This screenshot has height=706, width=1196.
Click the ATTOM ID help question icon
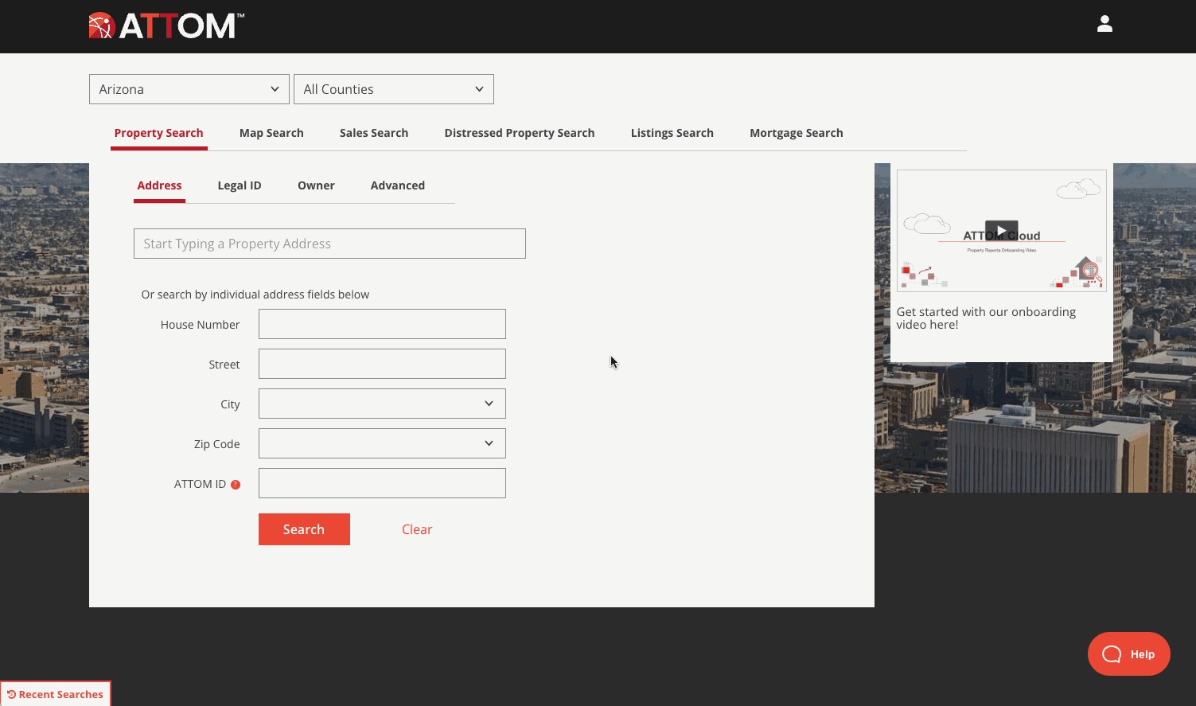tap(236, 485)
